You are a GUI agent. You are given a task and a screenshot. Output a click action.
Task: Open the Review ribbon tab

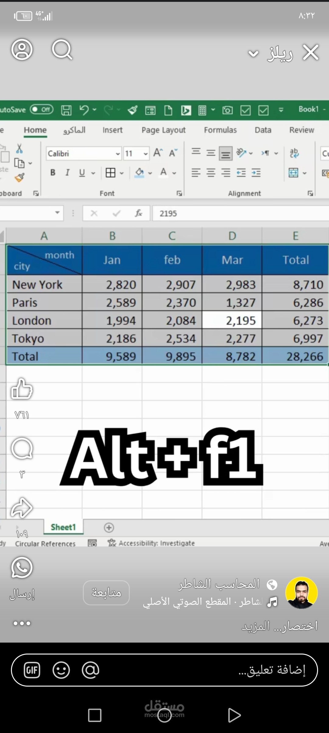(302, 130)
